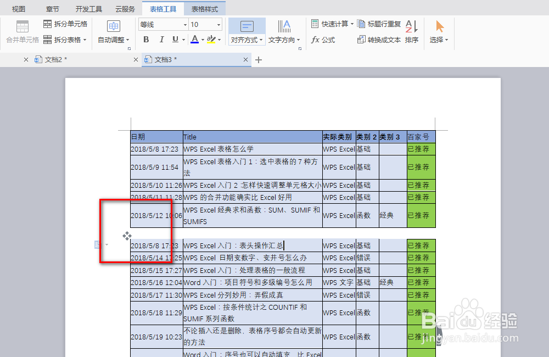The width and height of the screenshot is (549, 357).
Task: Apply the text highlight color
Action: point(211,39)
